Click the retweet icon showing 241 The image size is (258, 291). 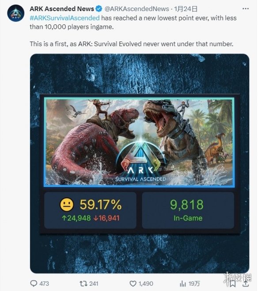click(83, 283)
